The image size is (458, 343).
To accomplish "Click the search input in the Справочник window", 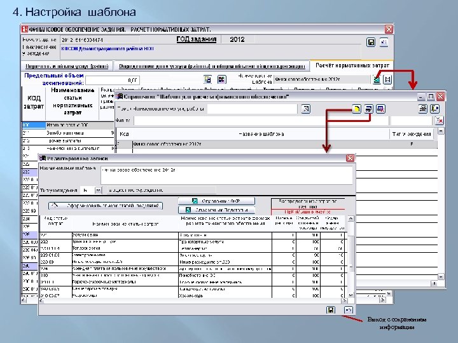I will click(x=252, y=109).
